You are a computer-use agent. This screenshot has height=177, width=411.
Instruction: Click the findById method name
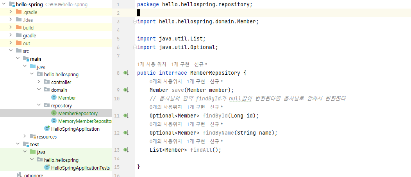tap(215, 116)
